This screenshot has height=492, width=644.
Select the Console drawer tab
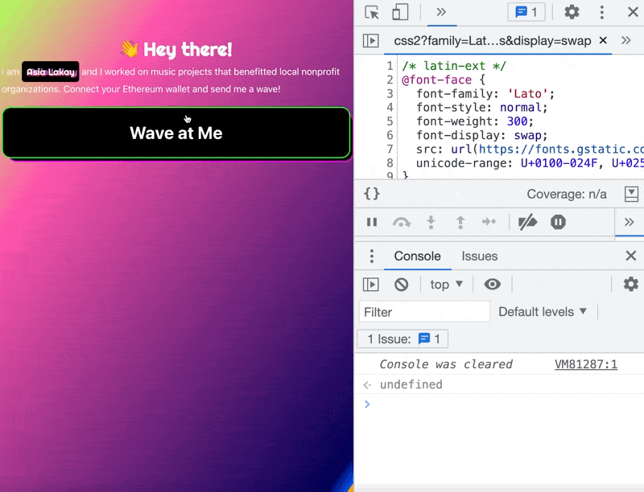tap(417, 256)
